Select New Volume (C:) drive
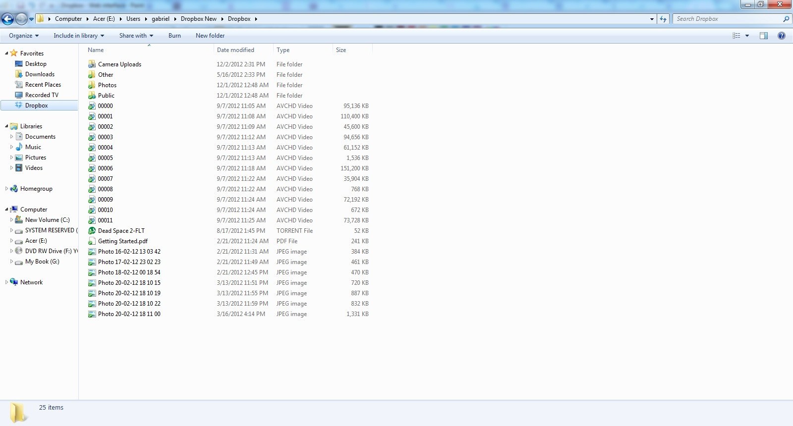The image size is (793, 426). point(47,220)
